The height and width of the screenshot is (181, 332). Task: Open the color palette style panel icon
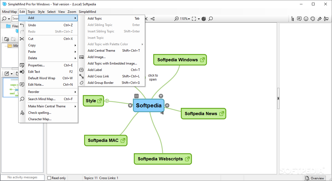click(313, 19)
